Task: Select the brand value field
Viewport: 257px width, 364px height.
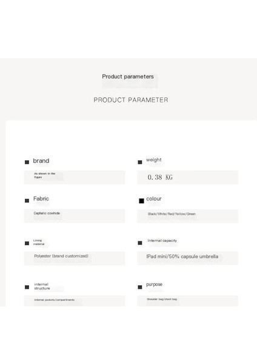Action: click(75, 177)
